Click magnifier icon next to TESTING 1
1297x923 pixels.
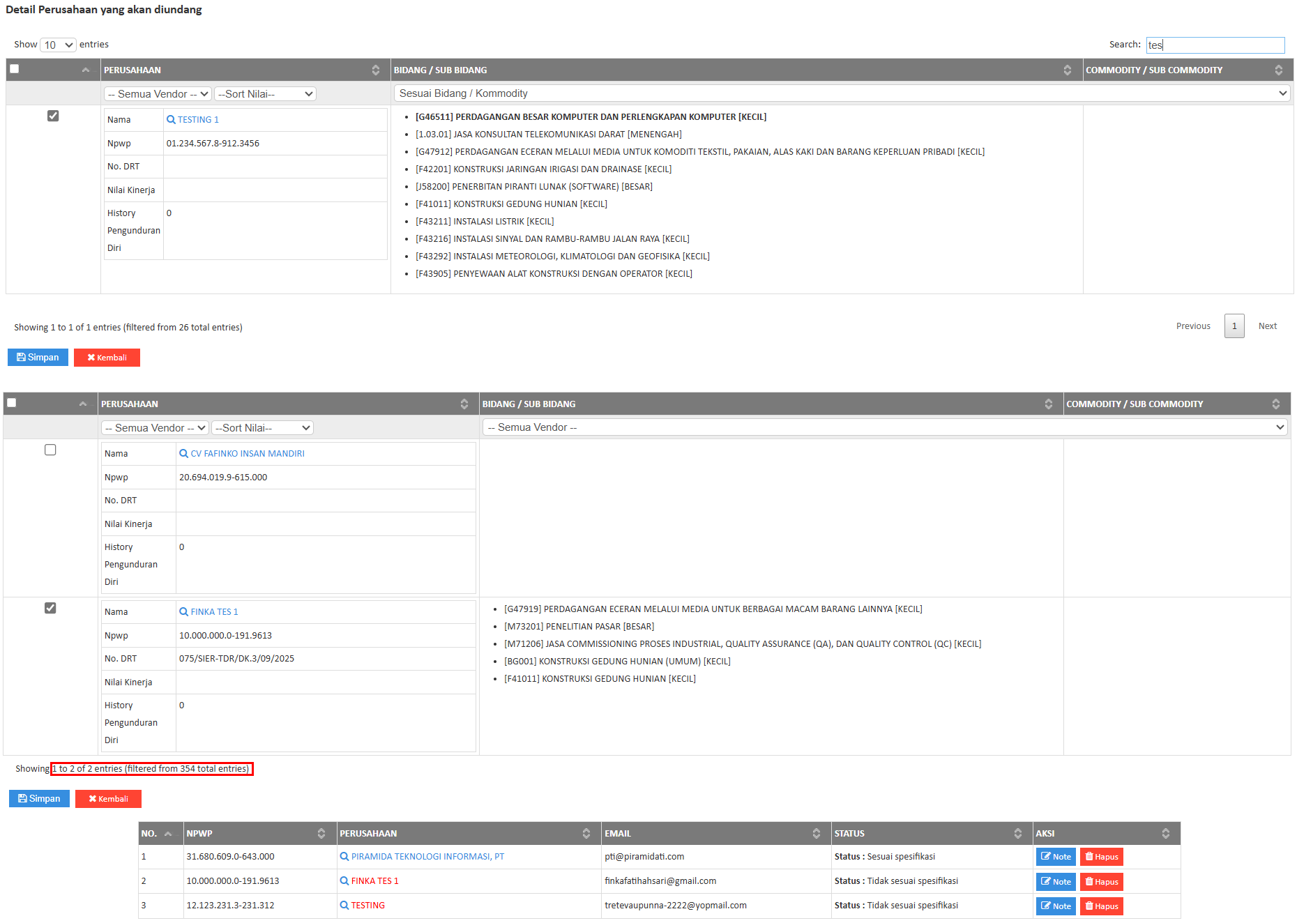click(171, 120)
